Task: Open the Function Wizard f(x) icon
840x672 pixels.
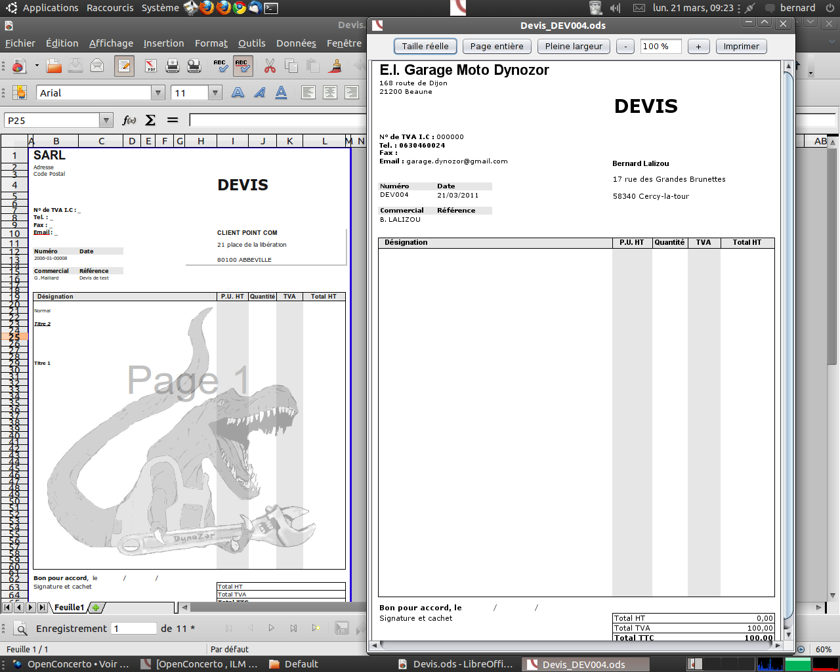Action: (129, 120)
